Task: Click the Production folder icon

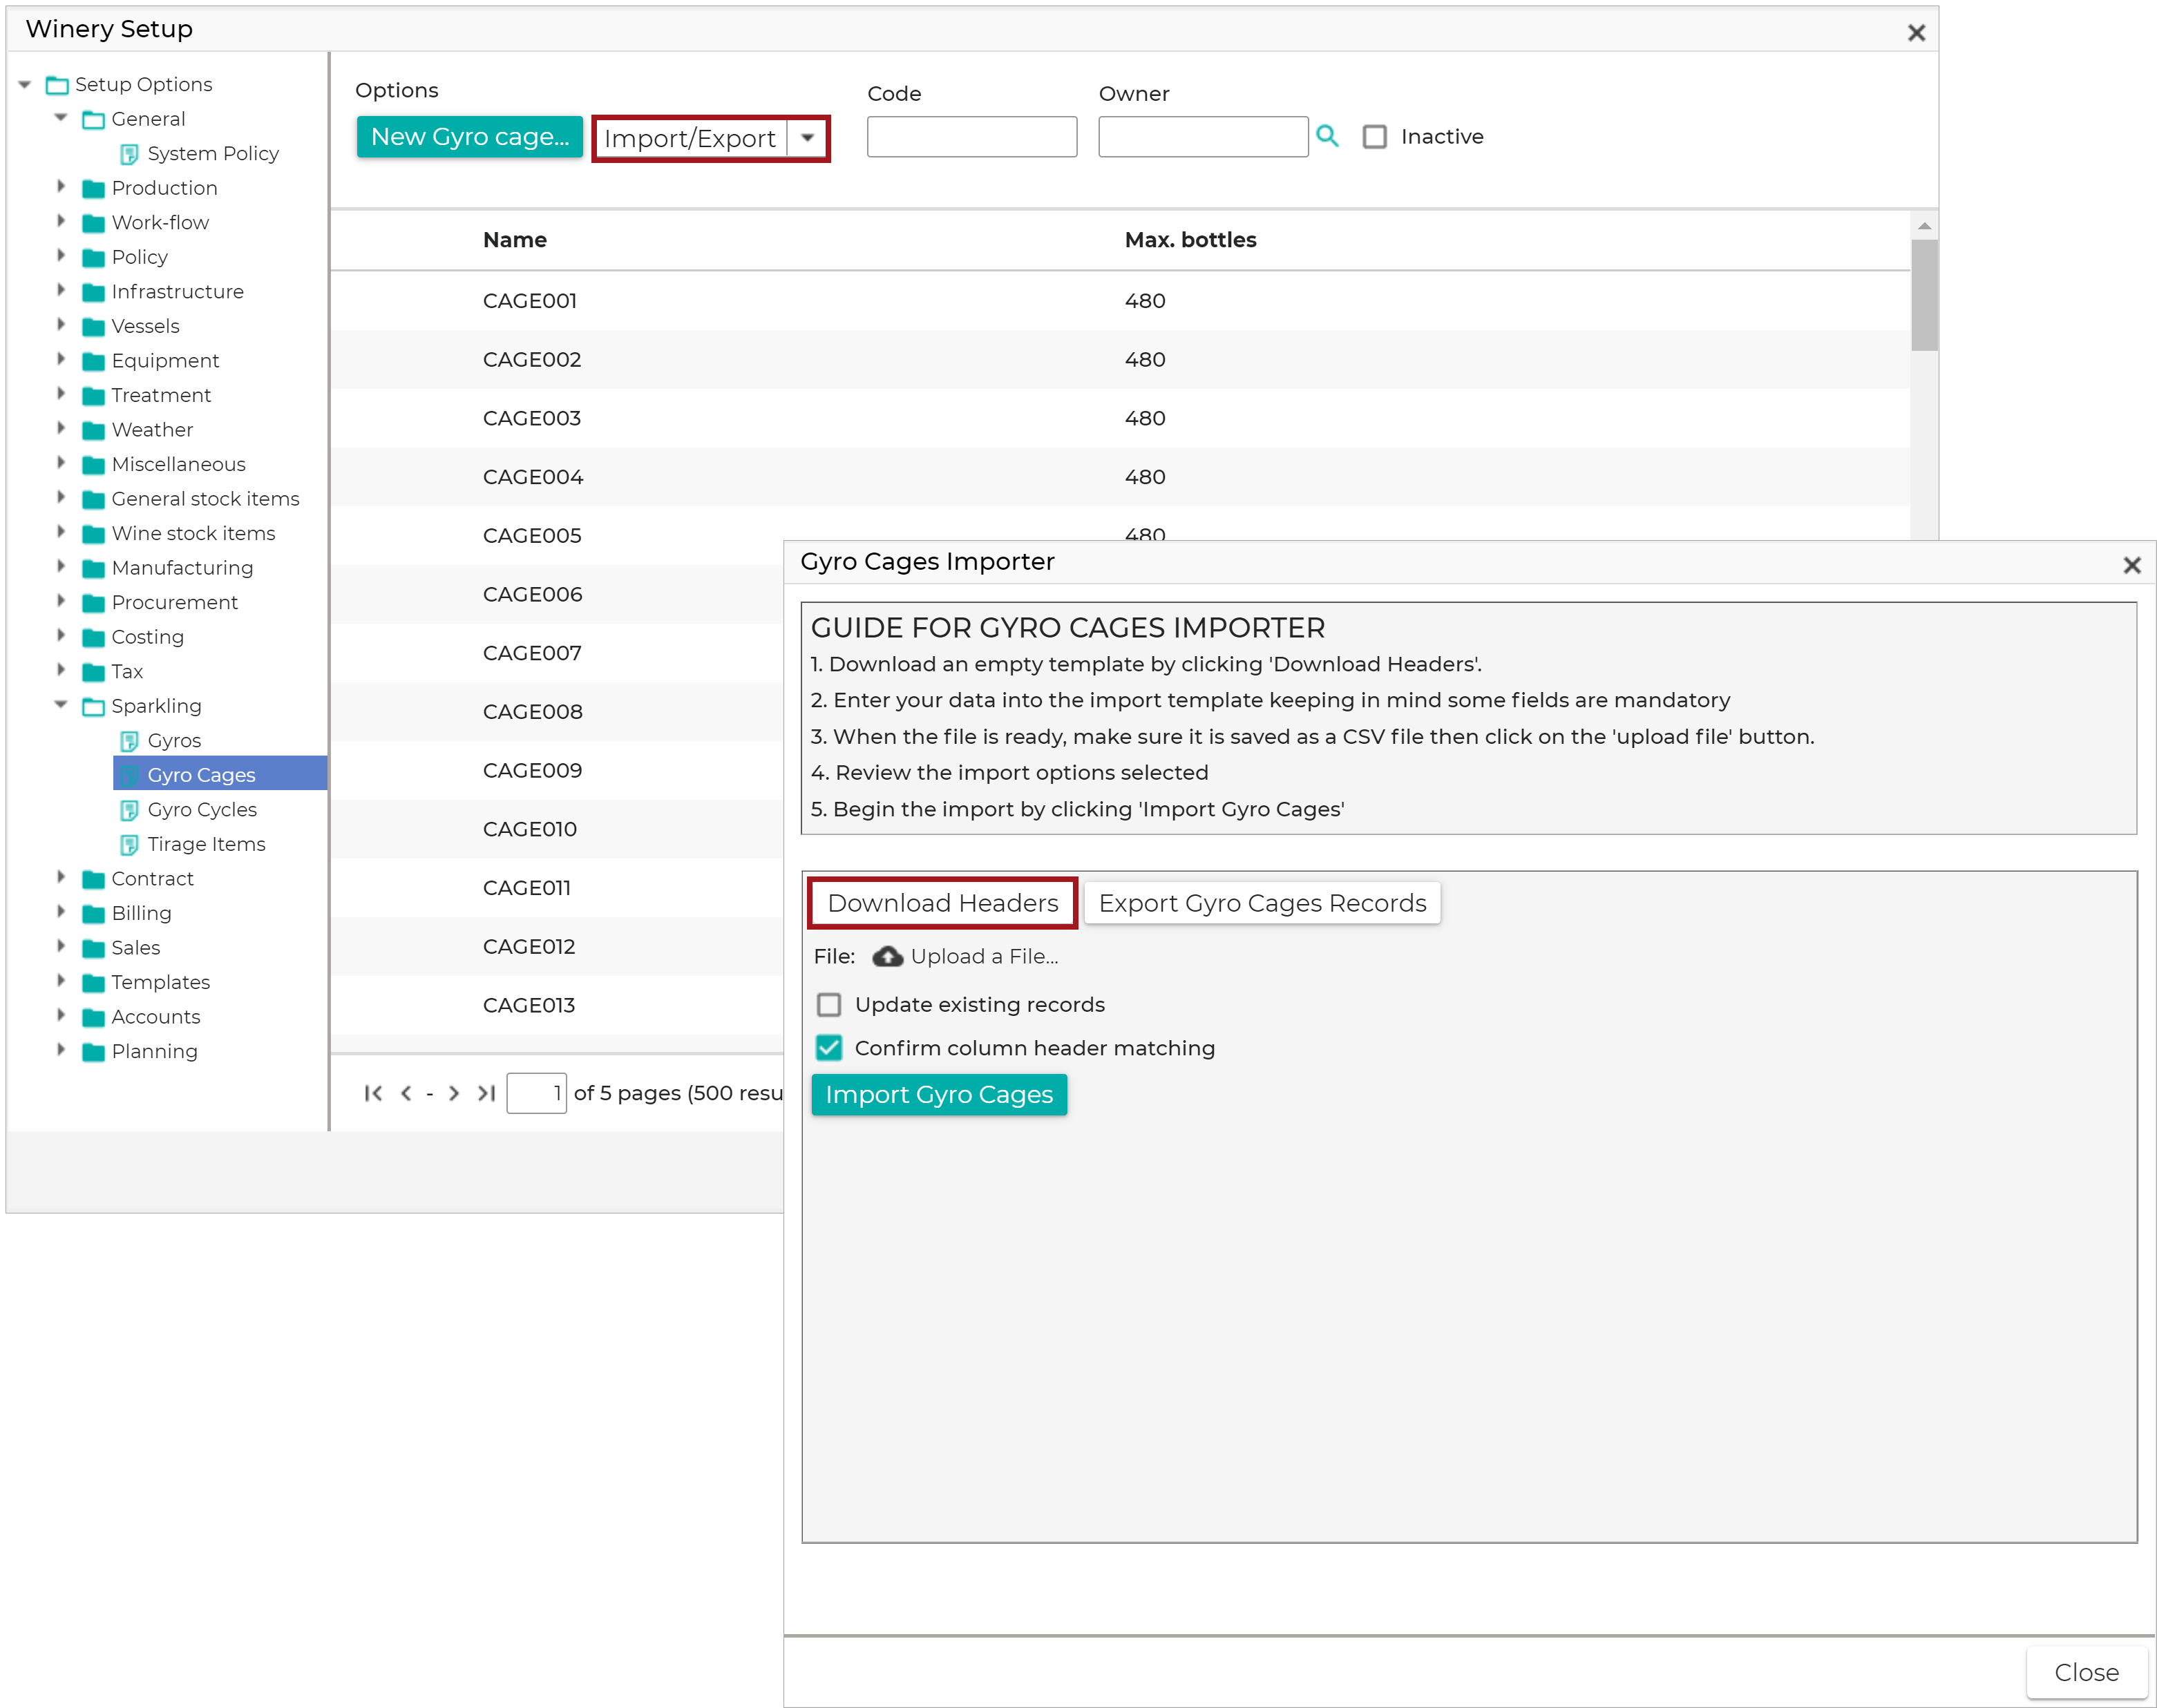Action: tap(93, 189)
